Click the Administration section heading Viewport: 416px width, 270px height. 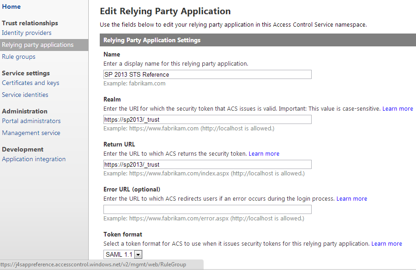pyautogui.click(x=24, y=112)
